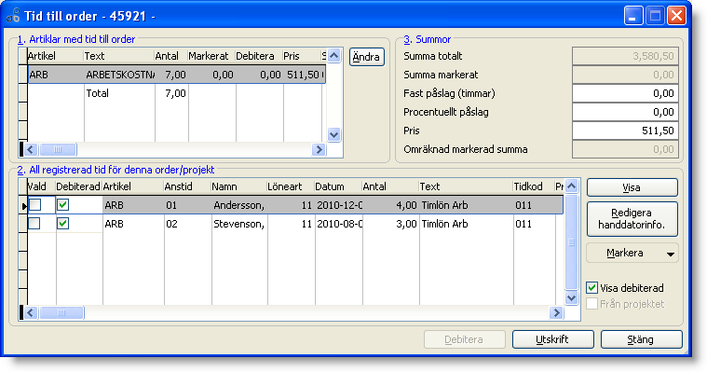
Task: Click the date cell 2010-08 in Stevenson row
Action: (339, 224)
